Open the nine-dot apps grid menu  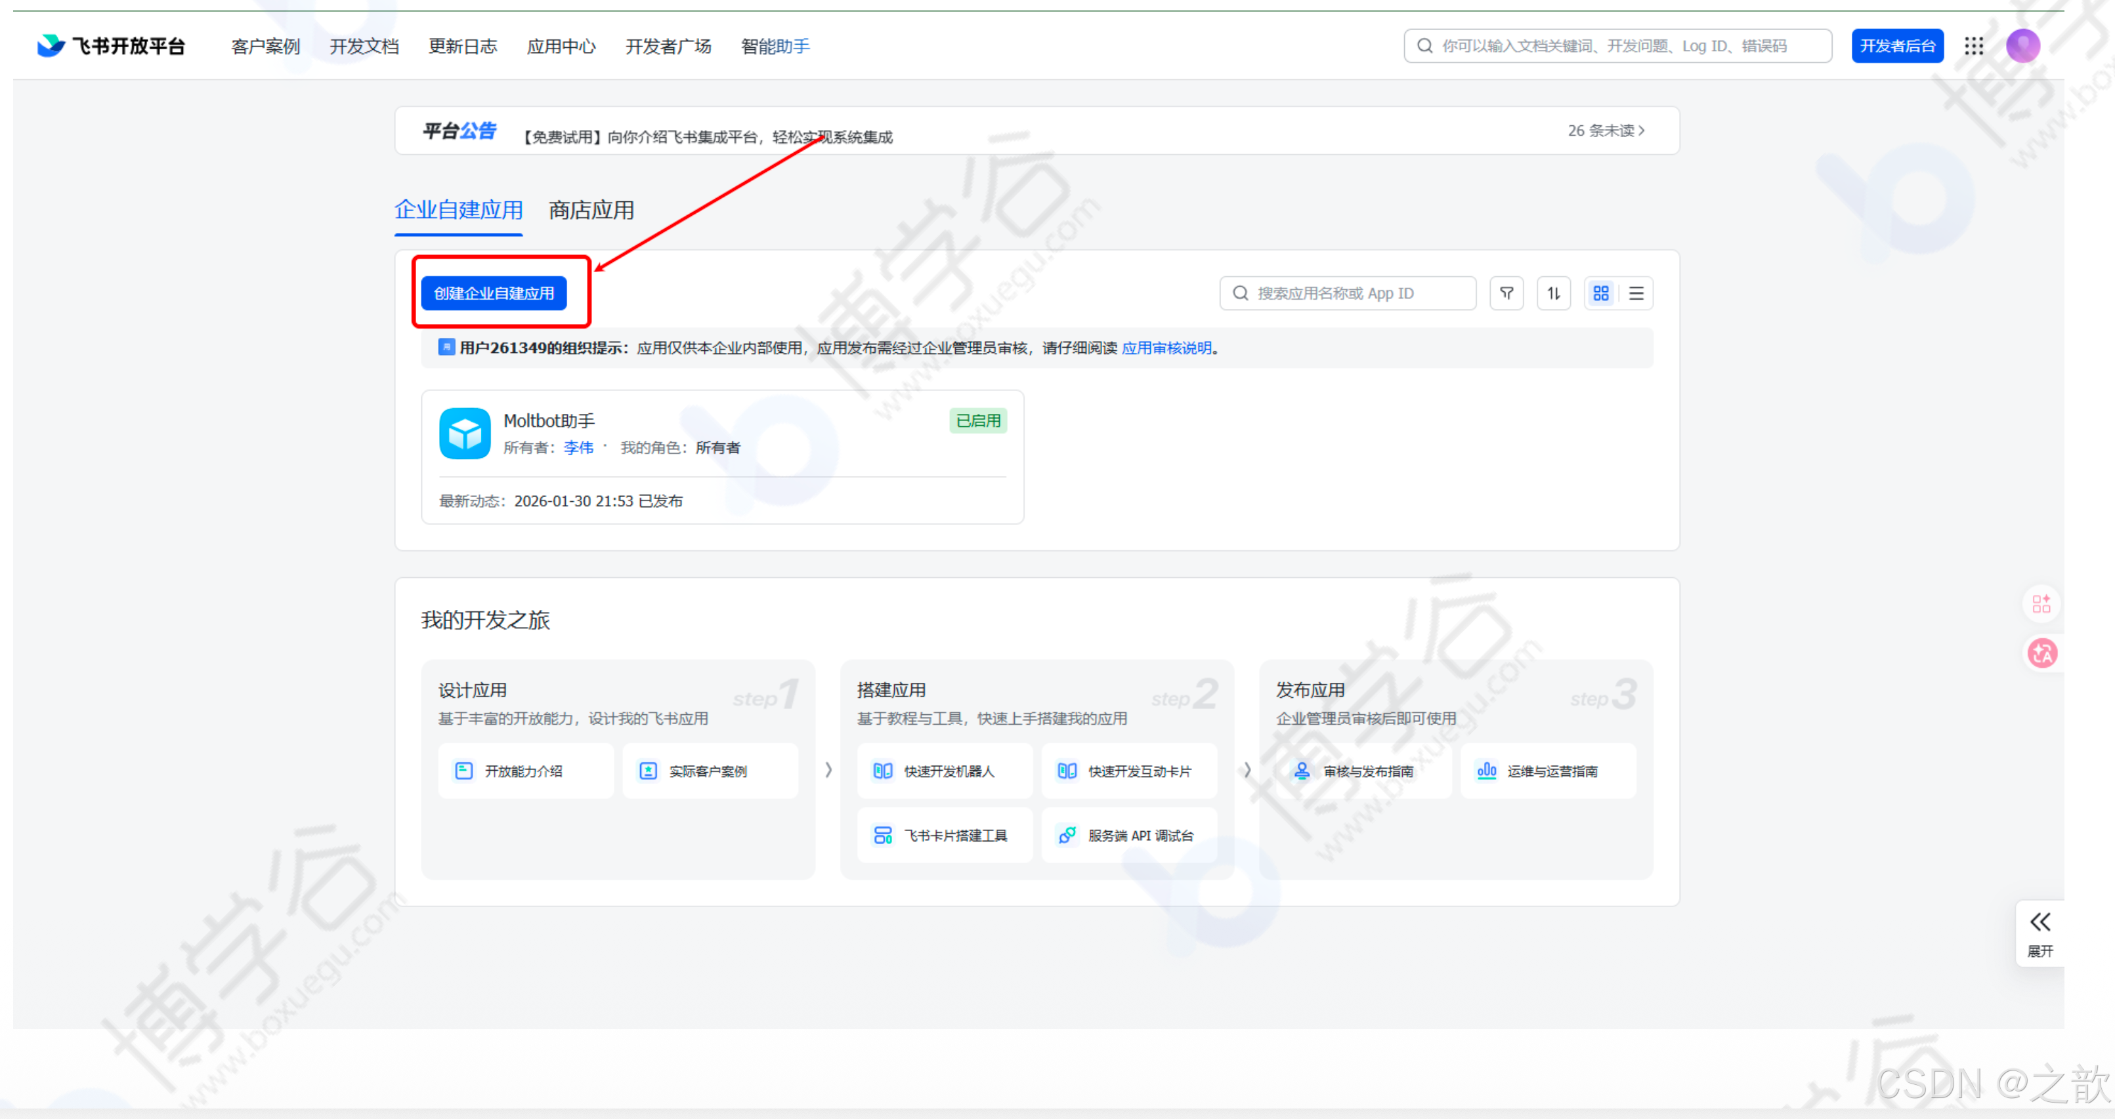click(1974, 46)
